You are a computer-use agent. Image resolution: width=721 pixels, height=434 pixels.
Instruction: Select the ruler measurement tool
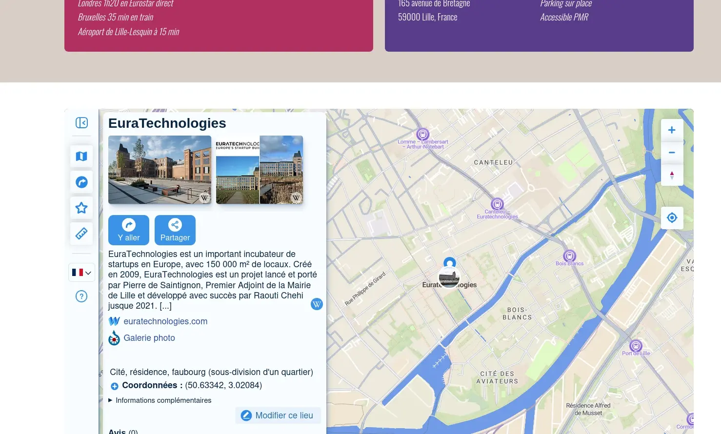[81, 234]
